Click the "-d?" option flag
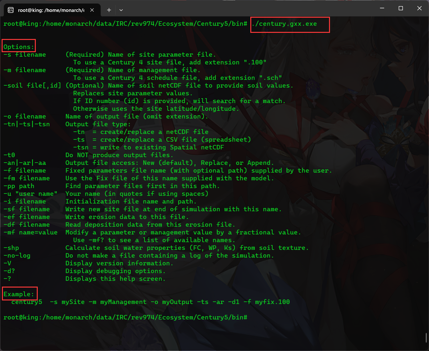Viewport: 429px width, 351px height. coord(9,271)
